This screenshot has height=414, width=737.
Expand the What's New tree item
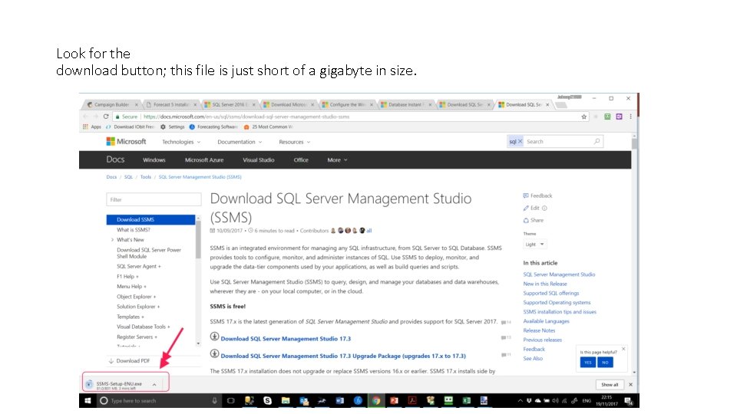pos(112,240)
